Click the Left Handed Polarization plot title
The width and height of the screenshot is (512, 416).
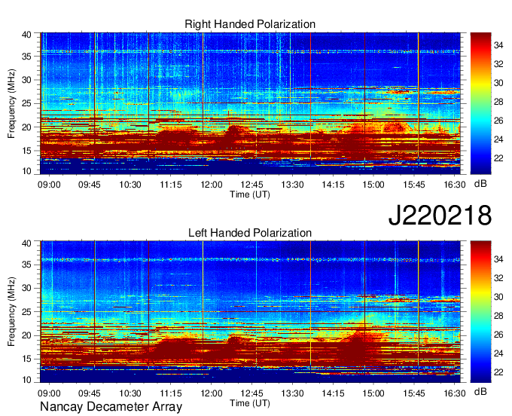coord(250,233)
